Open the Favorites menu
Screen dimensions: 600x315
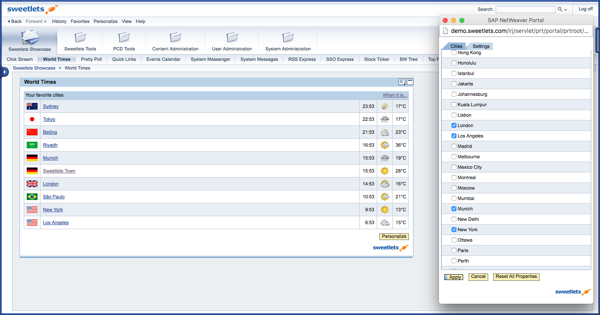(80, 21)
